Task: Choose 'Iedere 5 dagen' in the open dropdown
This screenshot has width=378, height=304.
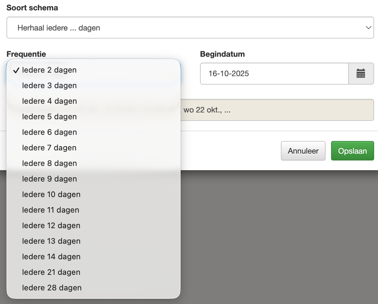Action: point(49,117)
